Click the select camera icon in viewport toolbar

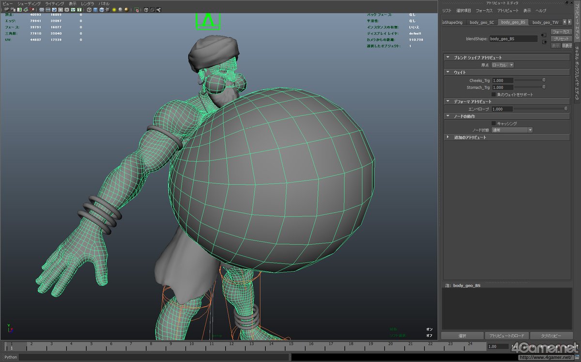coord(6,10)
